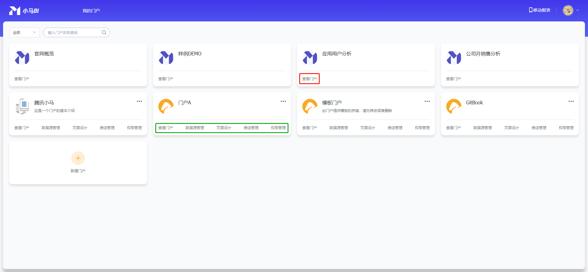Switch to 我的门户 tab
This screenshot has height=272, width=588.
(x=91, y=11)
